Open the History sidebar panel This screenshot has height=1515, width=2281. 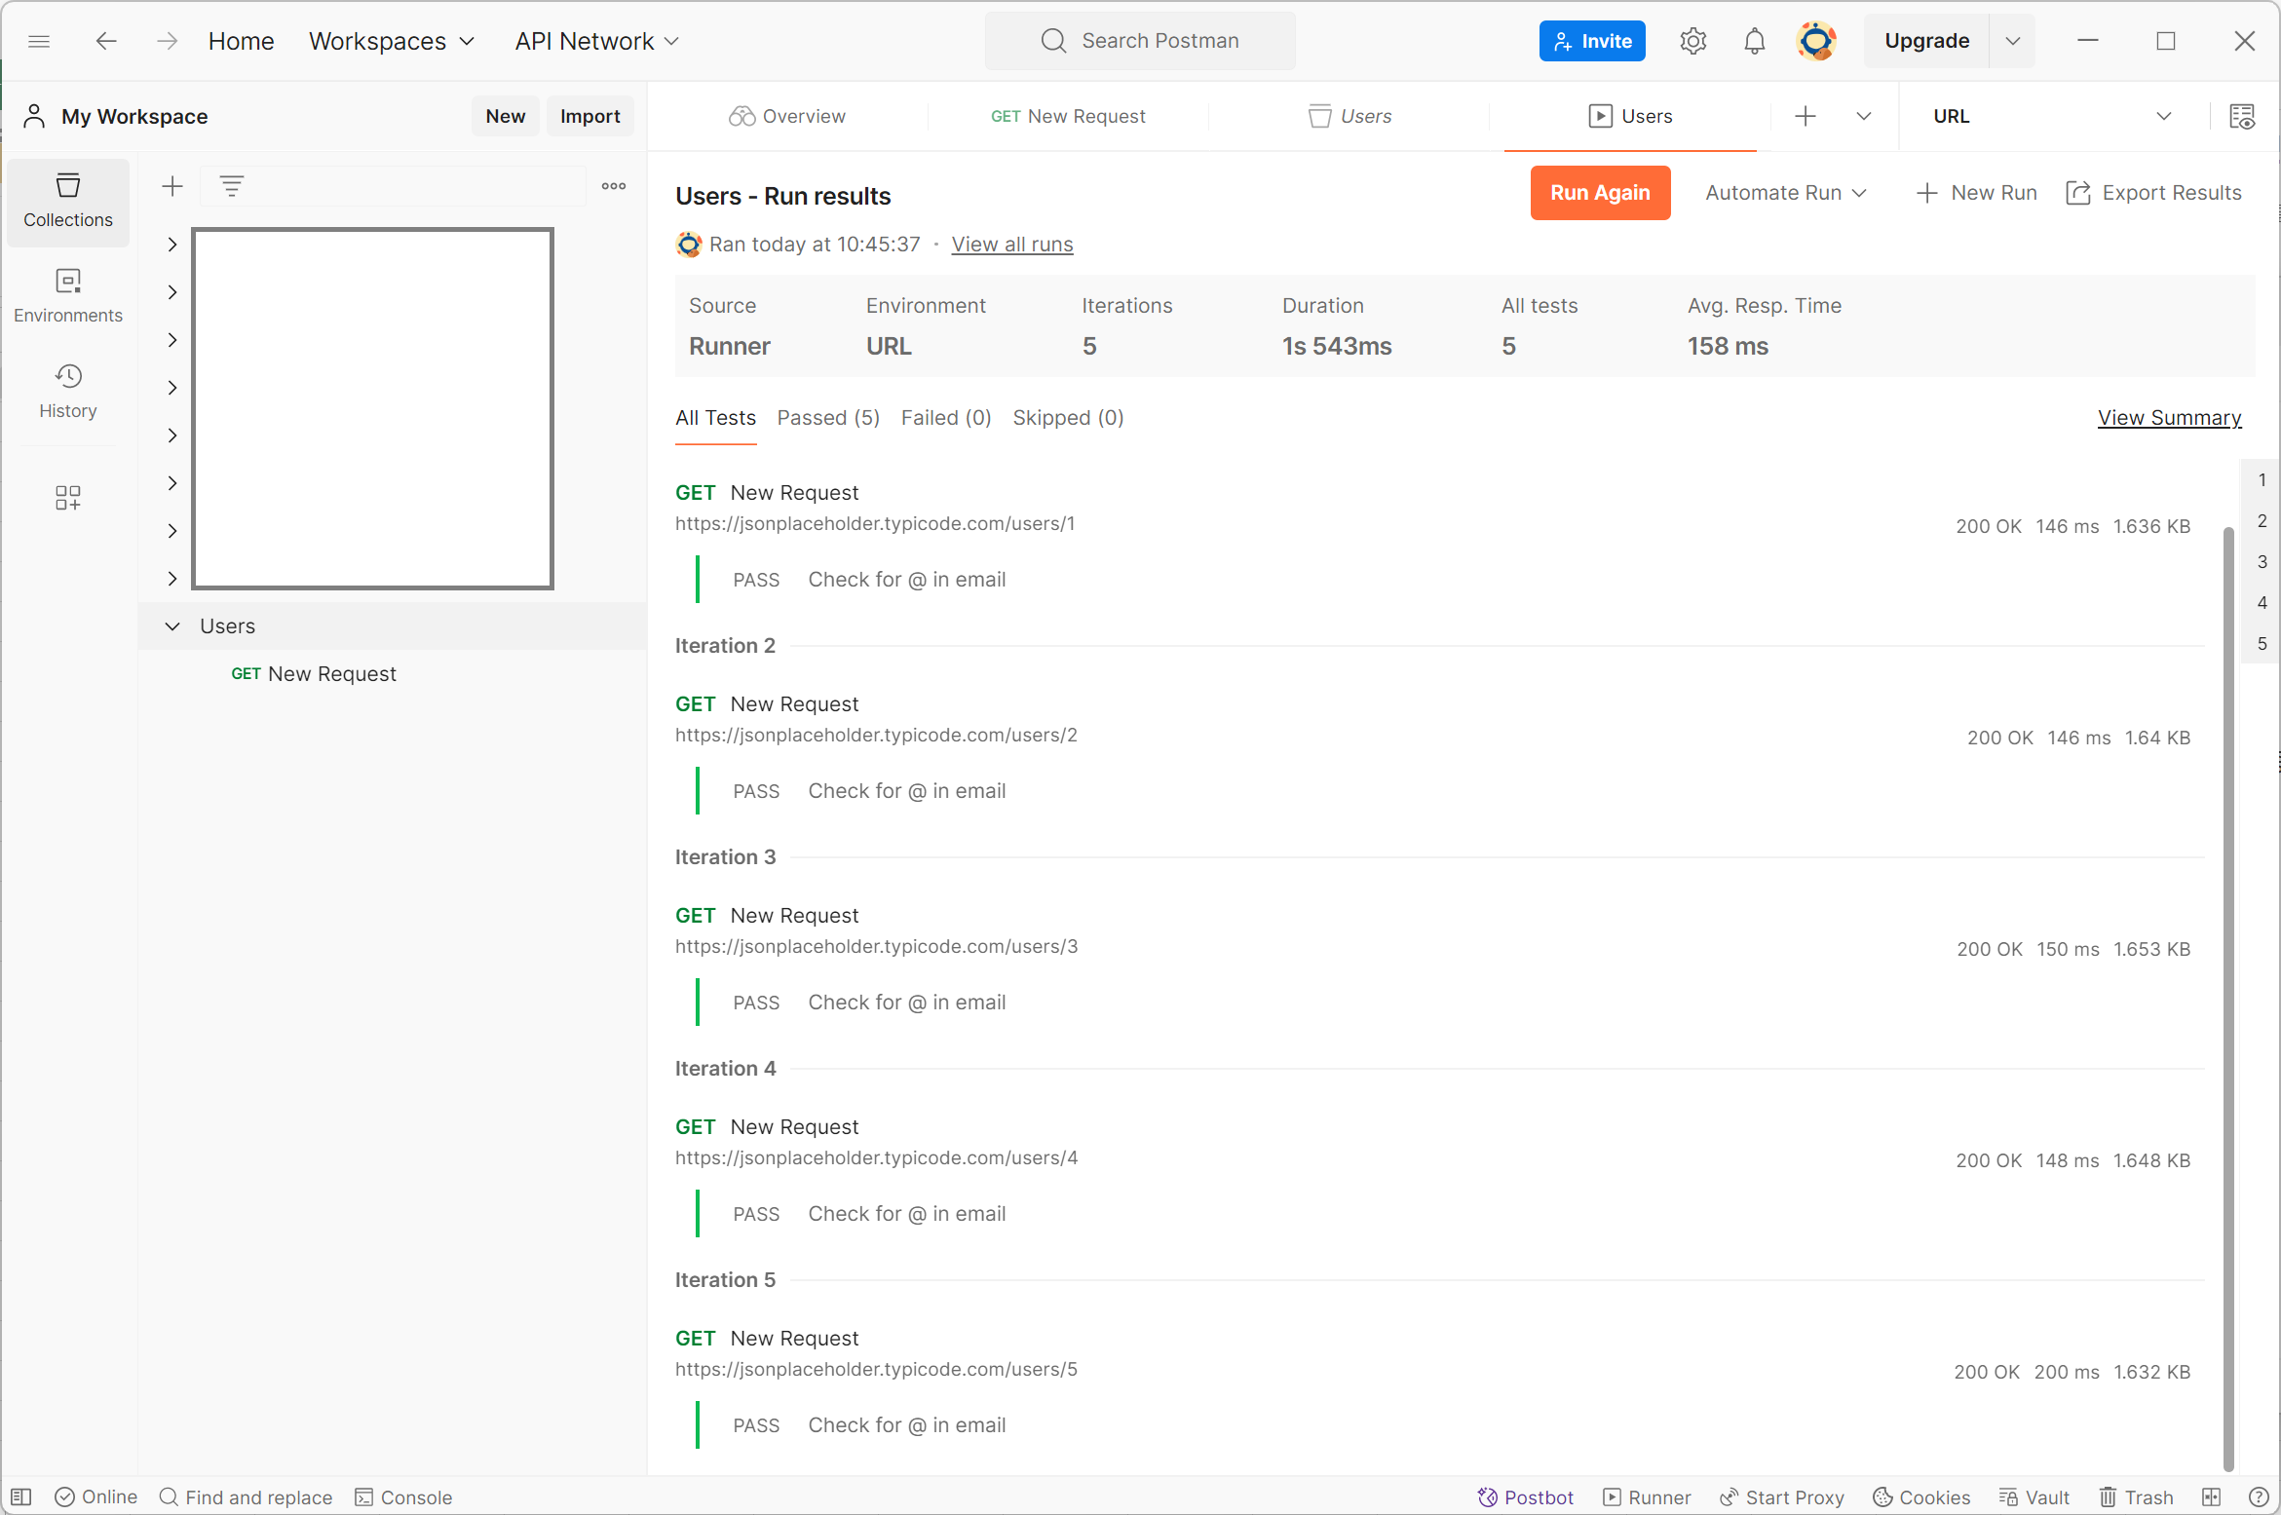coord(67,392)
